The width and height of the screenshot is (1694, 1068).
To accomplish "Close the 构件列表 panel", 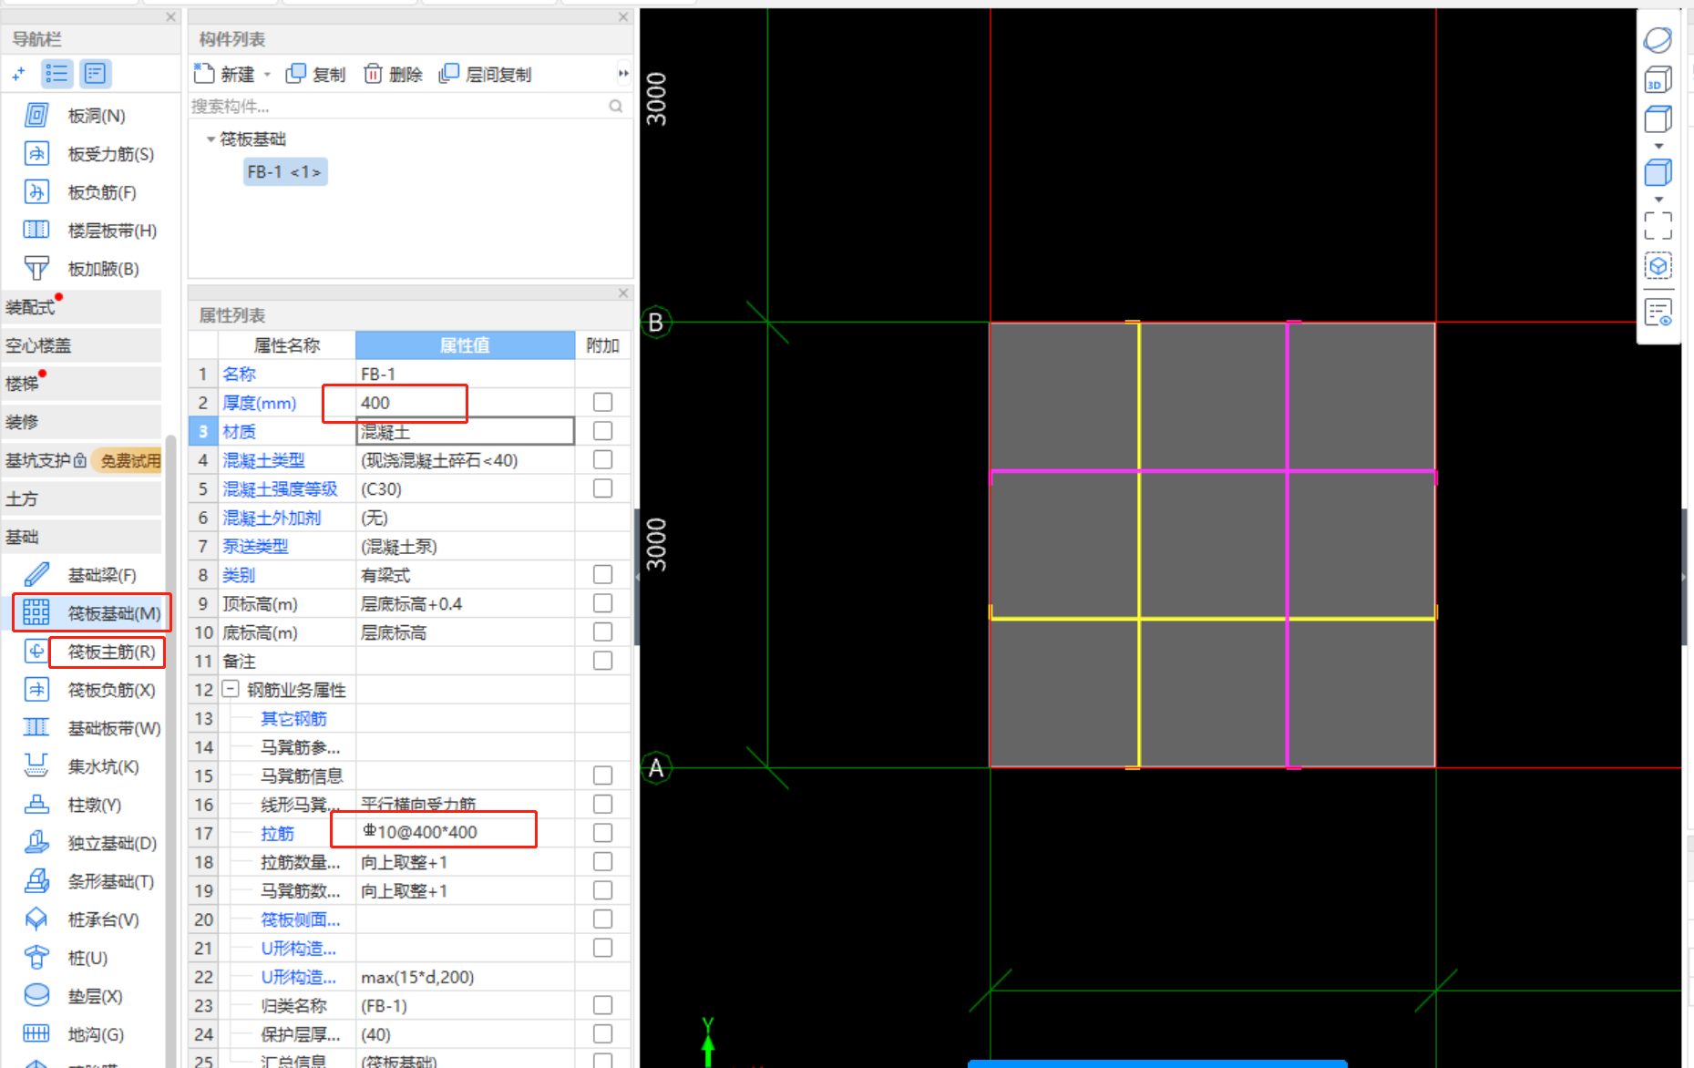I will 623,16.
